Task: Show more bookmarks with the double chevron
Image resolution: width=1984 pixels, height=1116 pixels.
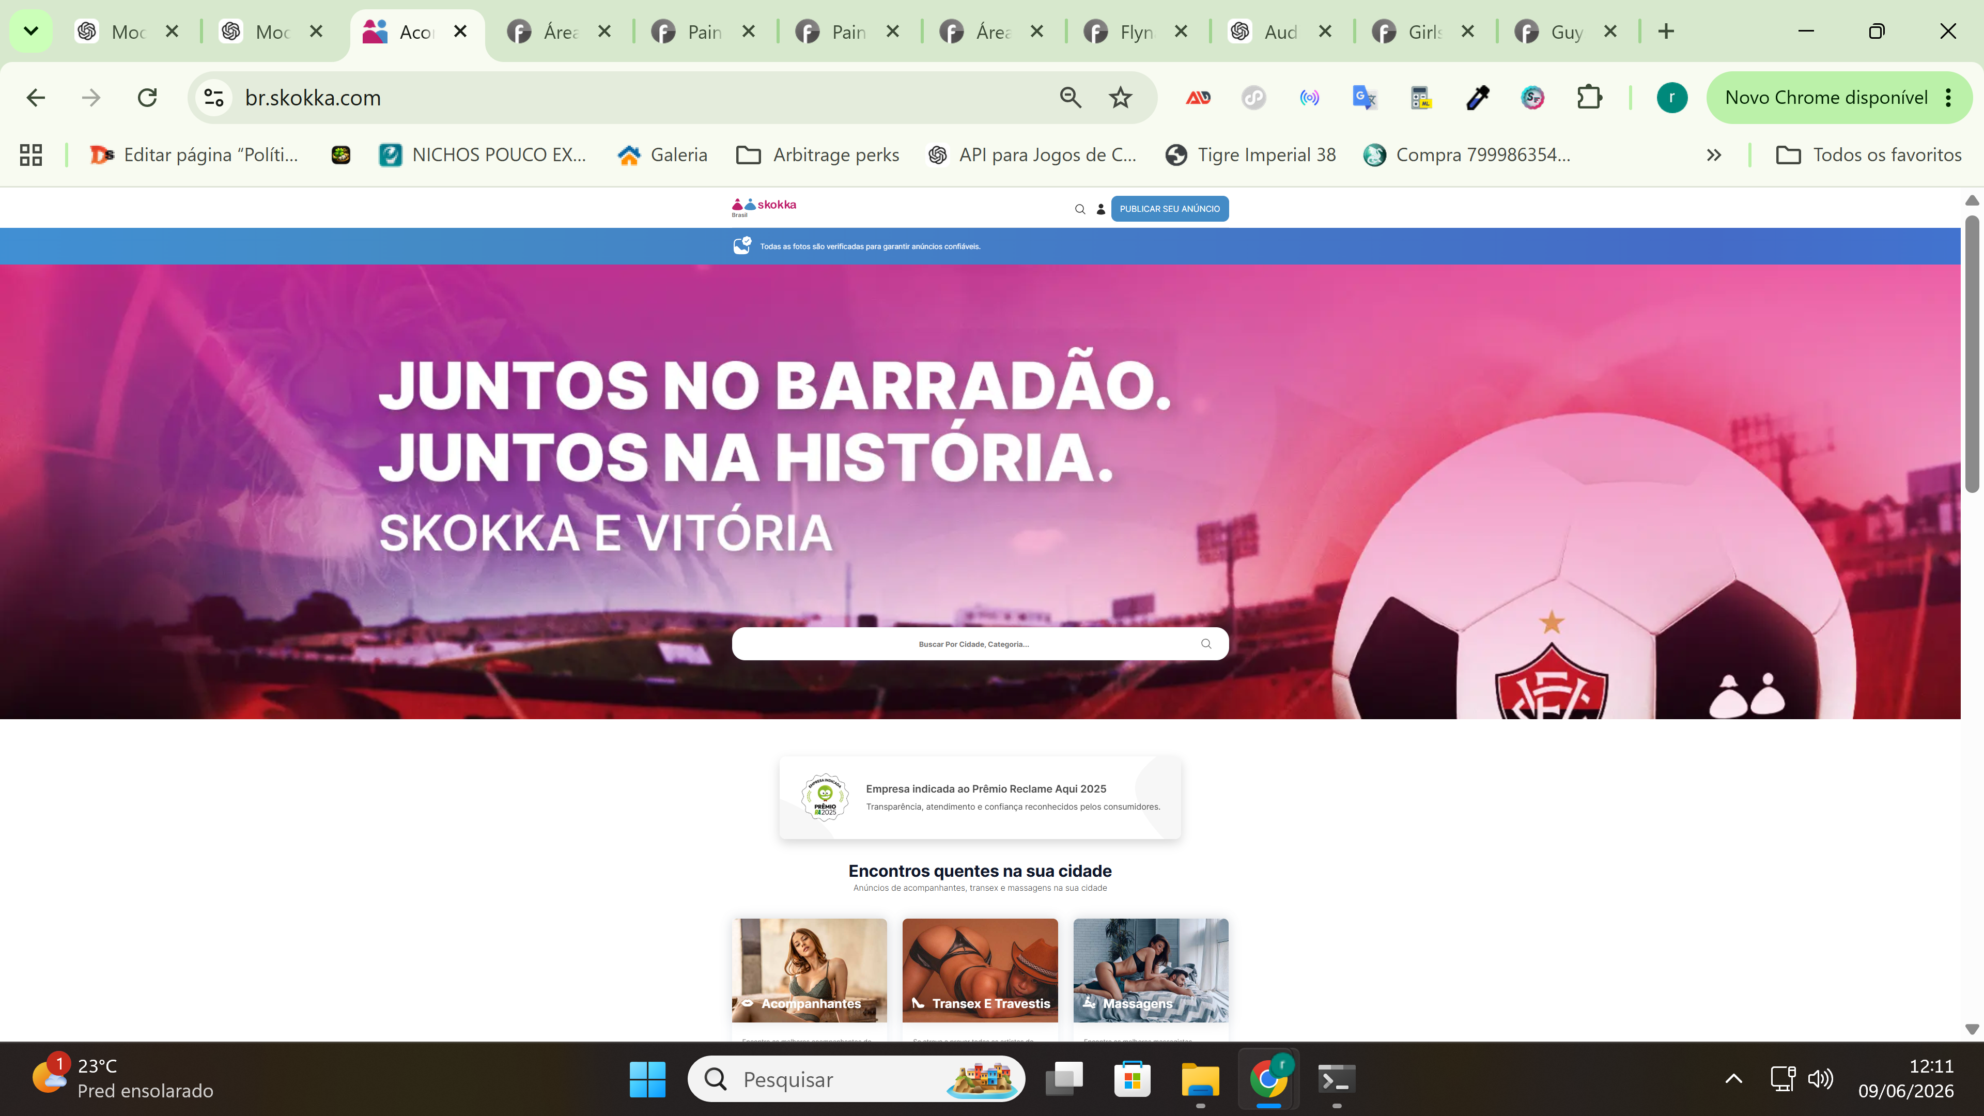Action: click(x=1714, y=155)
